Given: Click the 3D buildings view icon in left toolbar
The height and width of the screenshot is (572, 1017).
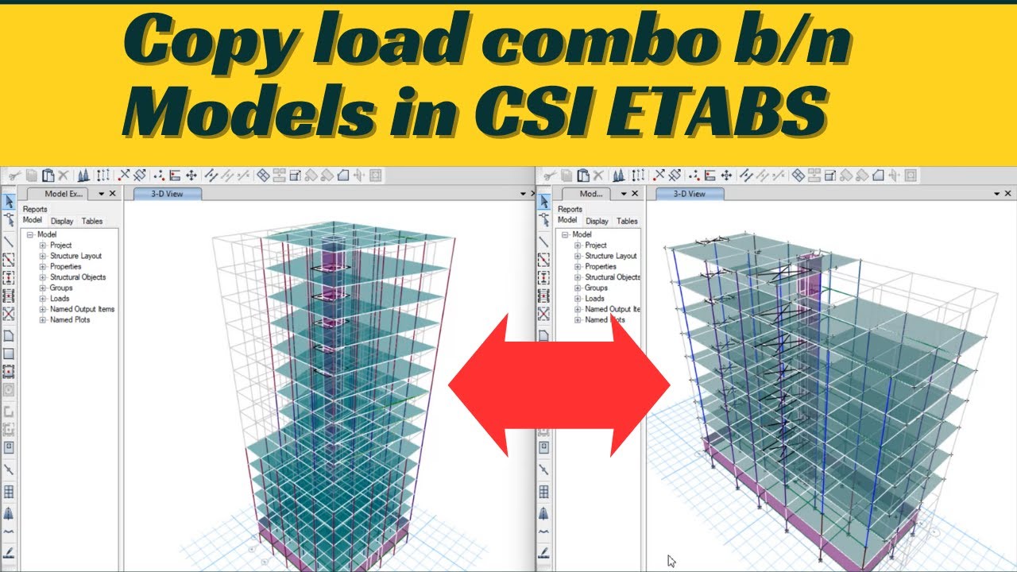Looking at the screenshot, I should pyautogui.click(x=83, y=176).
